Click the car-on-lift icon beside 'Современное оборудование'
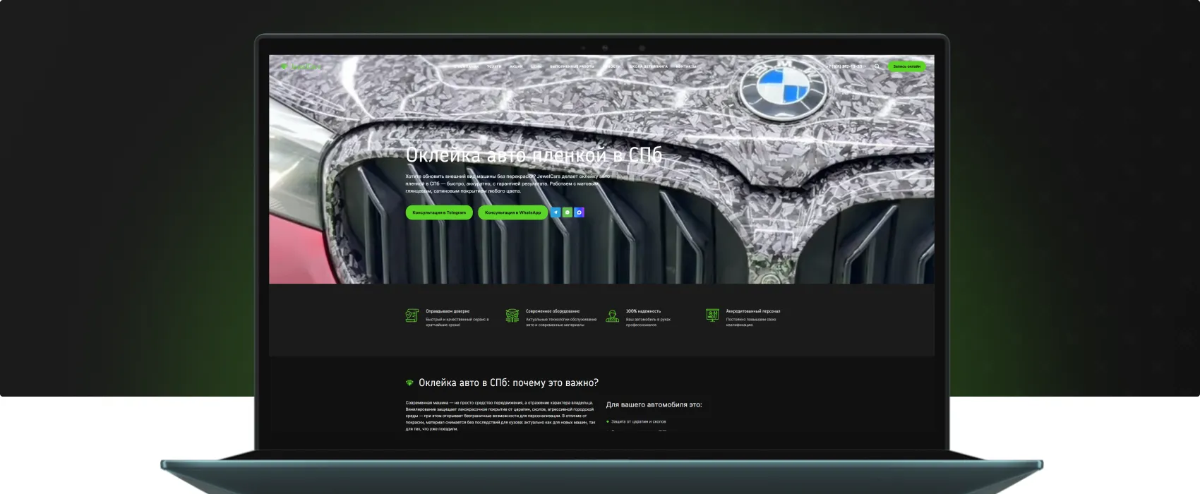Screen dimensions: 1200x494 coord(512,315)
